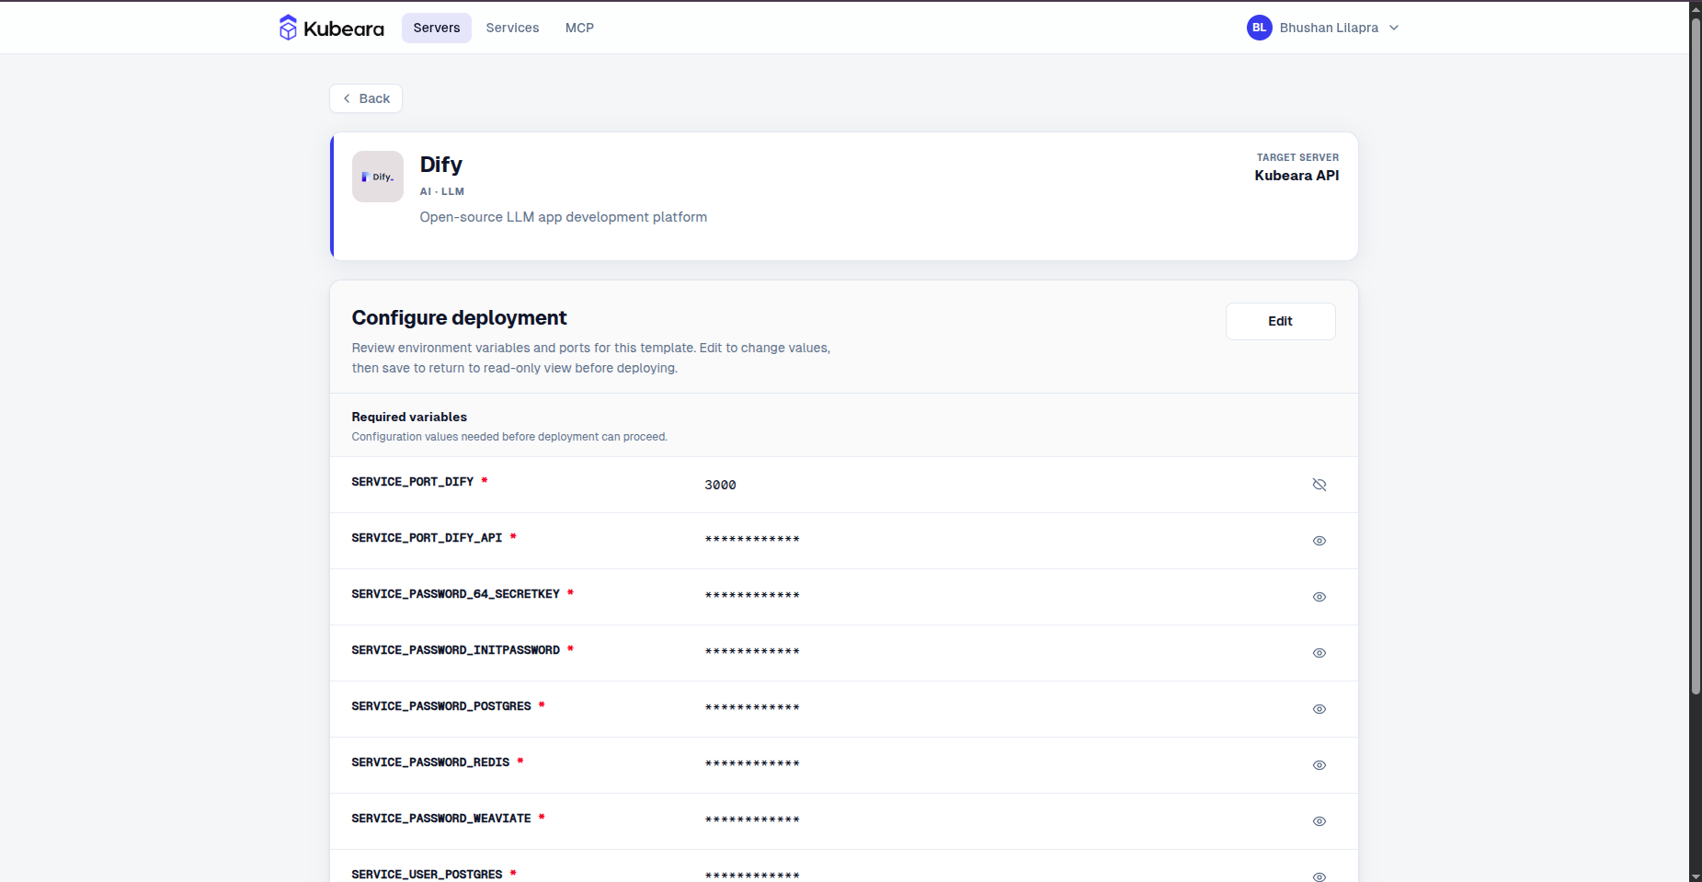Click the SERVICE_PASSWORD_POSTGRES variable name
Screen dimensions: 1702x882
[x=441, y=706]
